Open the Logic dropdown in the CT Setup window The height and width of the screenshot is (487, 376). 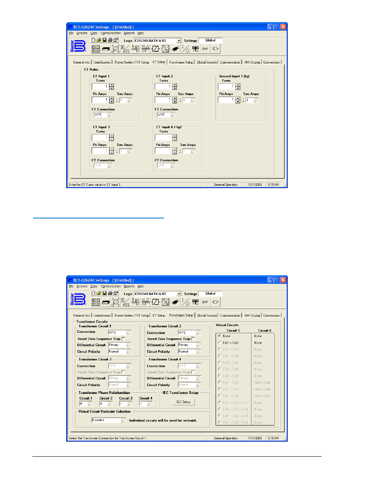[x=179, y=41]
